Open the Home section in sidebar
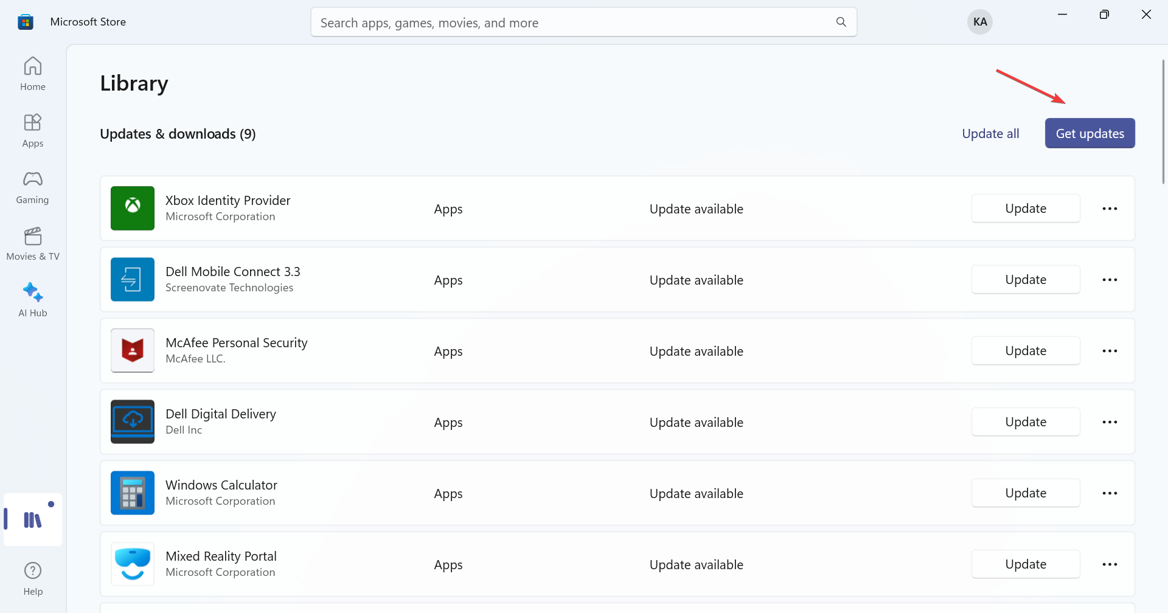Image resolution: width=1168 pixels, height=613 pixels. pyautogui.click(x=33, y=74)
